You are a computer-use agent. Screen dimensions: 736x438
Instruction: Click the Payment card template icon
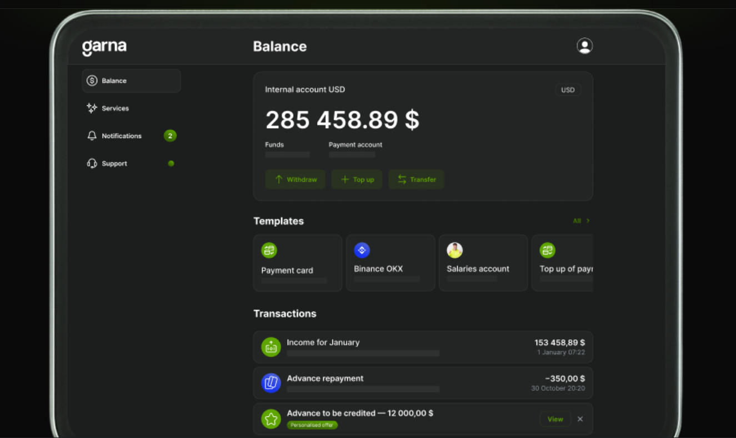269,250
